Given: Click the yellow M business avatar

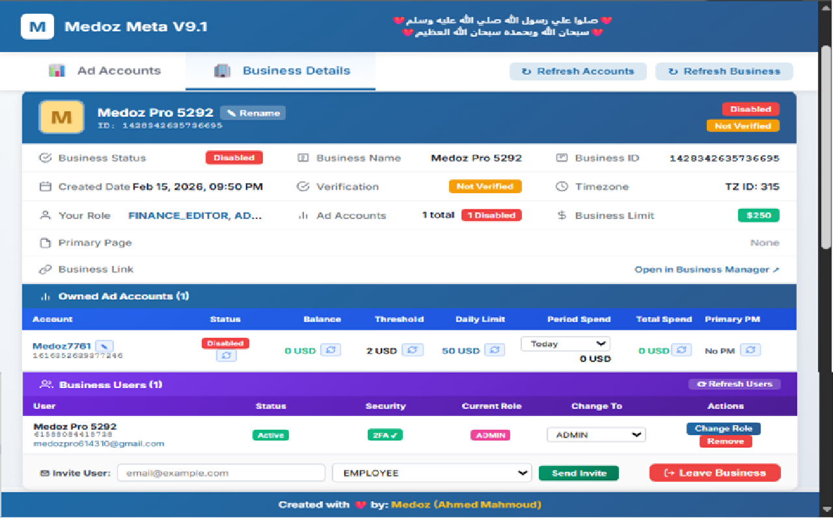Looking at the screenshot, I should 61,117.
